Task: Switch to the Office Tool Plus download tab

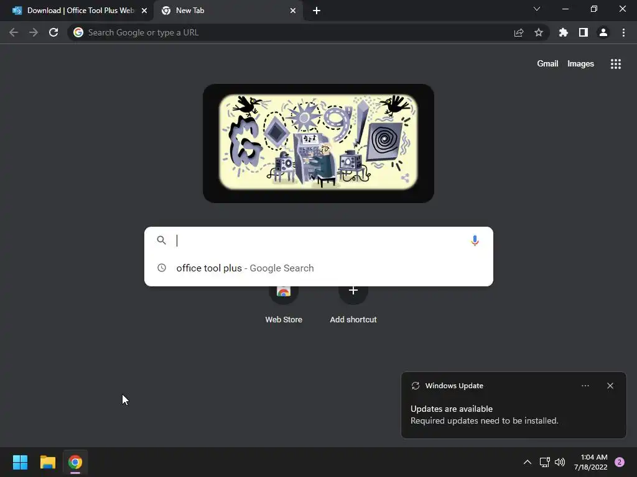Action: tap(77, 11)
